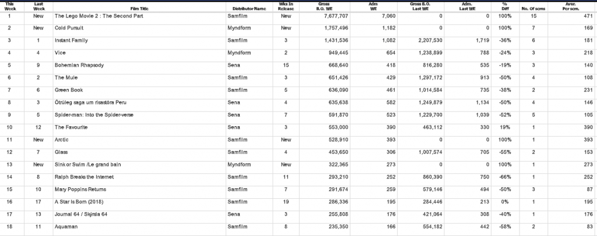The image size is (597, 236).
Task: Click The Favourite film title
Action: 72,127
